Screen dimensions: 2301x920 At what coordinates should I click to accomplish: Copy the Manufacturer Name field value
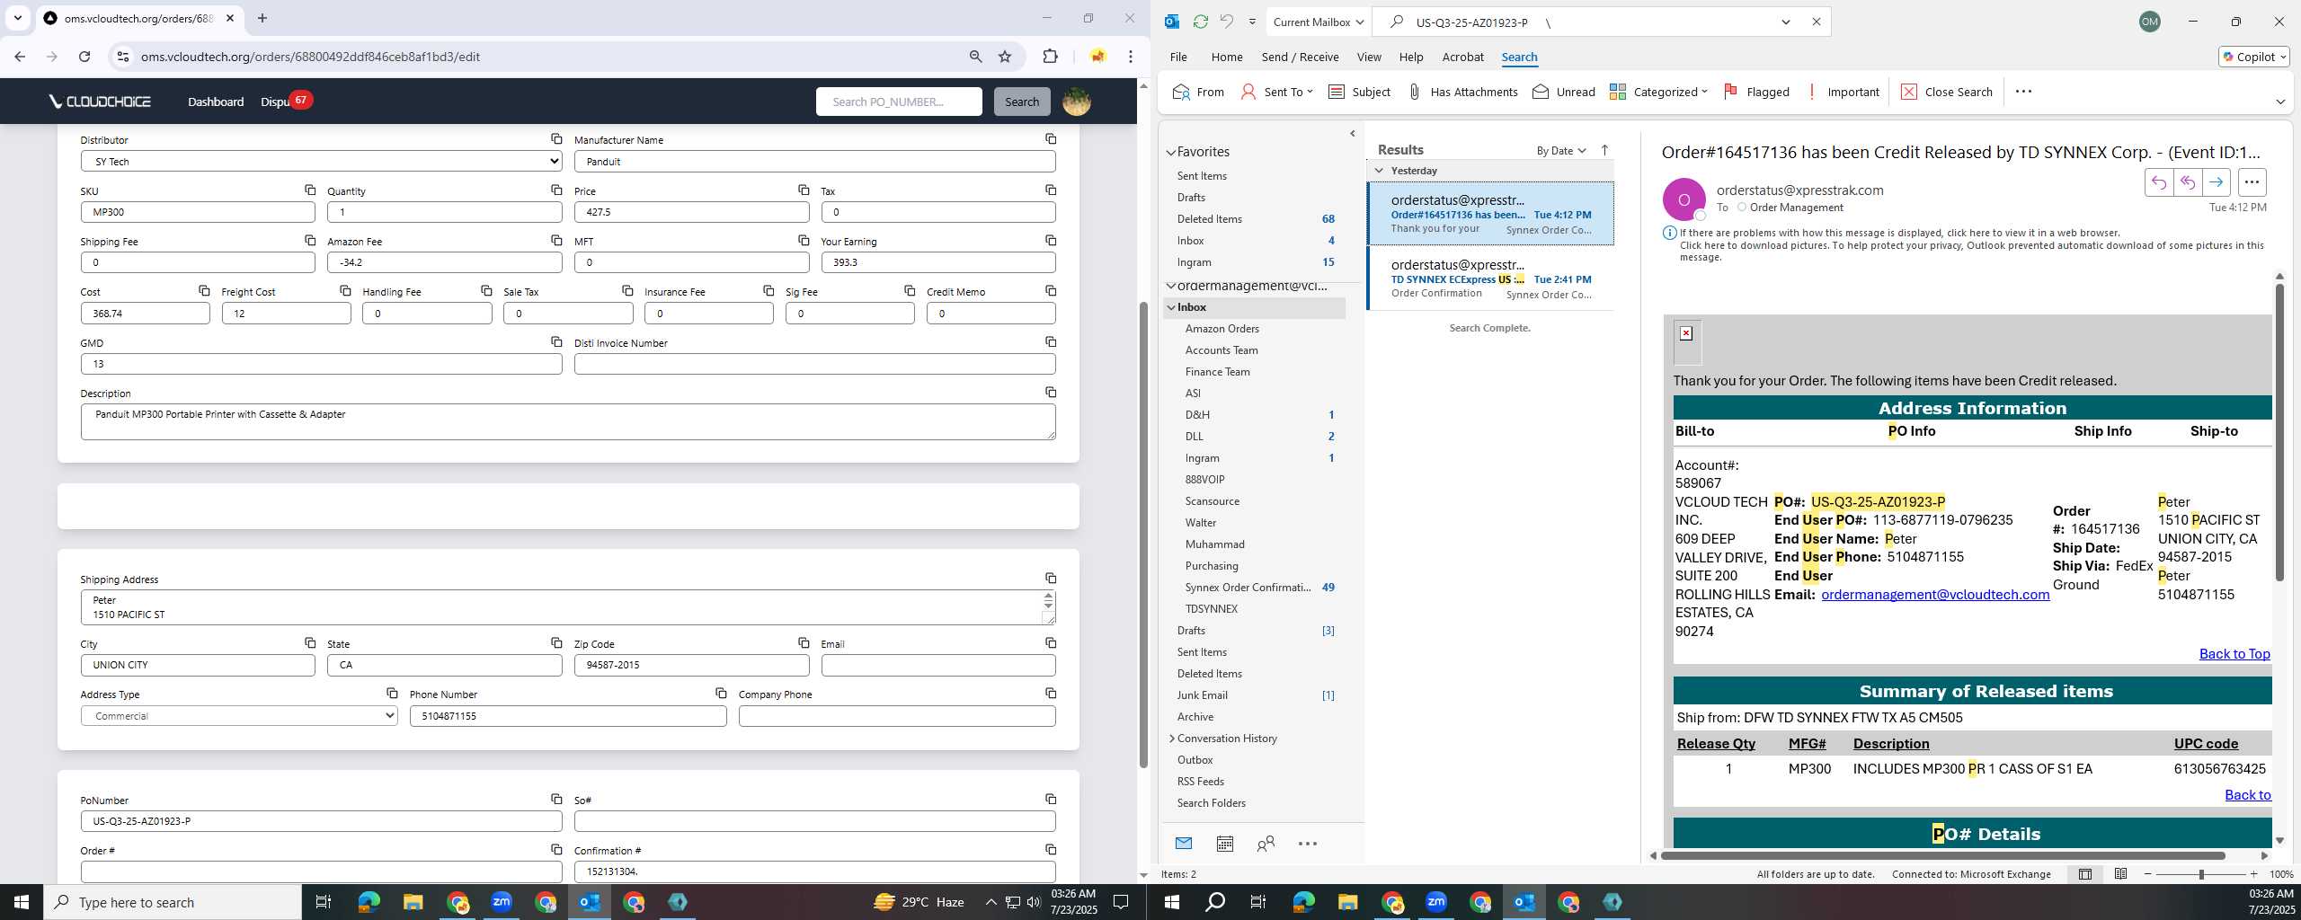pyautogui.click(x=1051, y=139)
